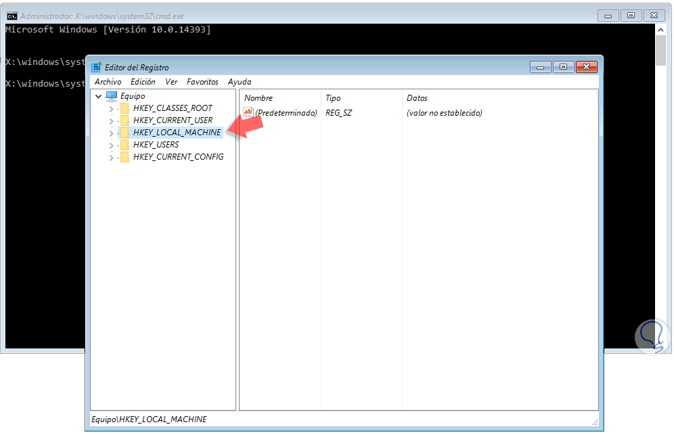Select the HKEY_CURRENT_CONFIG tree label
The width and height of the screenshot is (674, 433).
pyautogui.click(x=179, y=157)
